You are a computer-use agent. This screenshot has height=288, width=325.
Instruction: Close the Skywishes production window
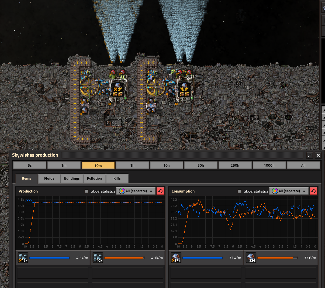pos(318,155)
